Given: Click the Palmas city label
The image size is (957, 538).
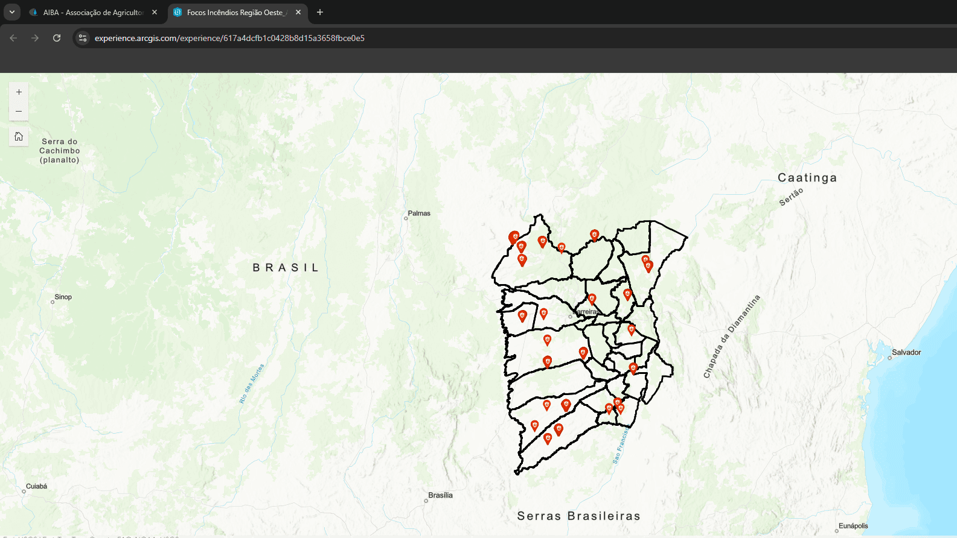Looking at the screenshot, I should pyautogui.click(x=419, y=214).
